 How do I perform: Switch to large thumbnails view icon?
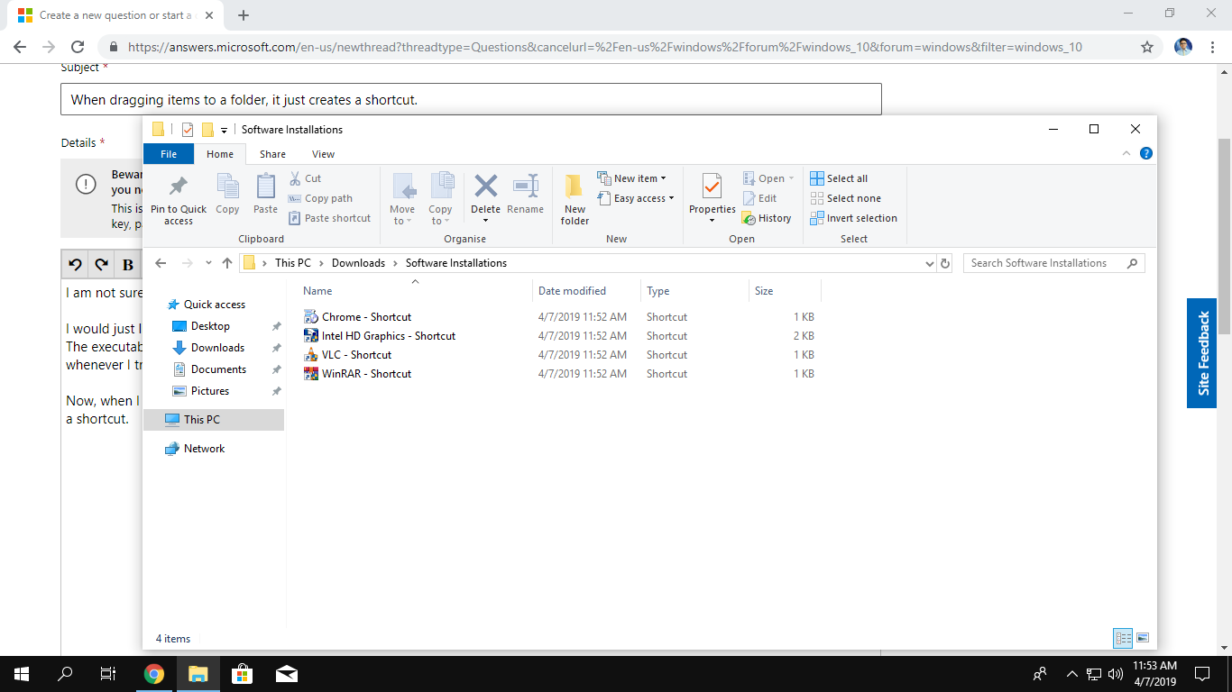click(1143, 638)
